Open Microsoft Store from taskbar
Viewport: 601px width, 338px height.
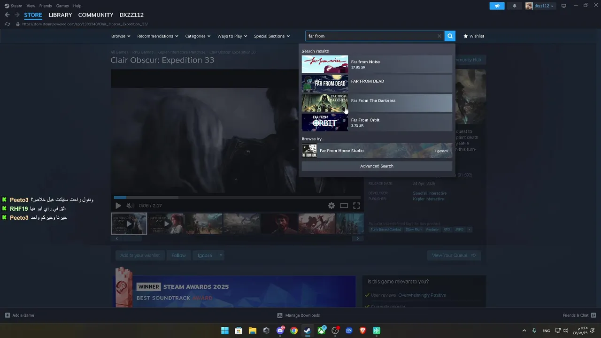pyautogui.click(x=239, y=330)
